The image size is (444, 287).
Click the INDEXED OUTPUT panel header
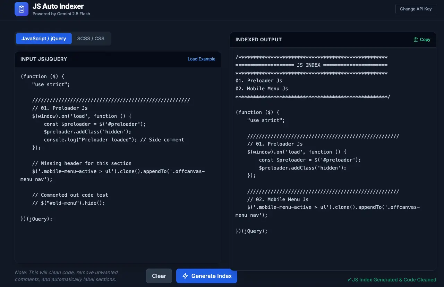258,40
